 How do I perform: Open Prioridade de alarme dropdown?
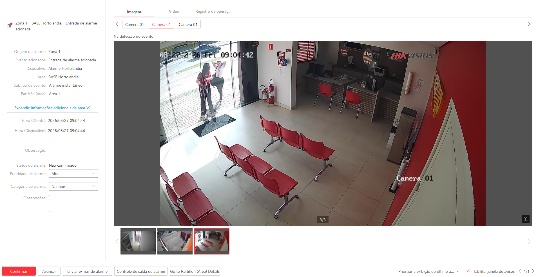[x=73, y=174]
